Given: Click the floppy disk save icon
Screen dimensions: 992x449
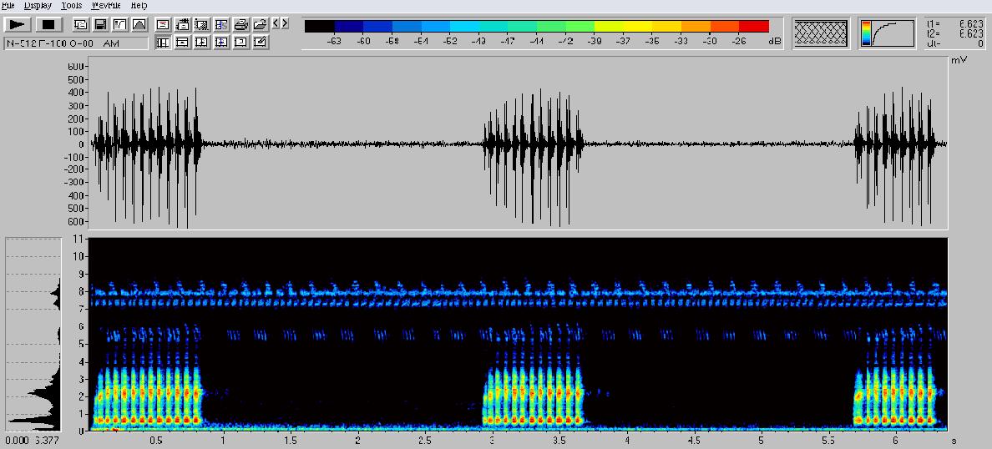Looking at the screenshot, I should [99, 24].
